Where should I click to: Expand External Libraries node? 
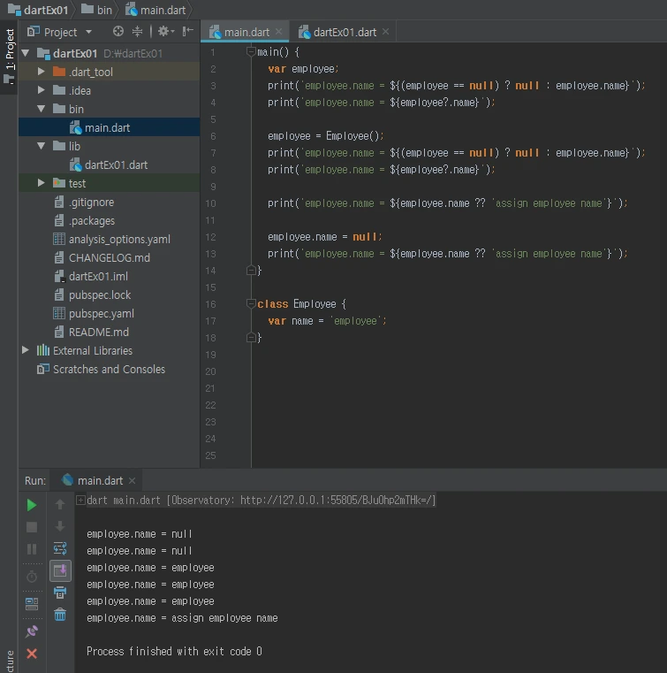click(x=26, y=351)
